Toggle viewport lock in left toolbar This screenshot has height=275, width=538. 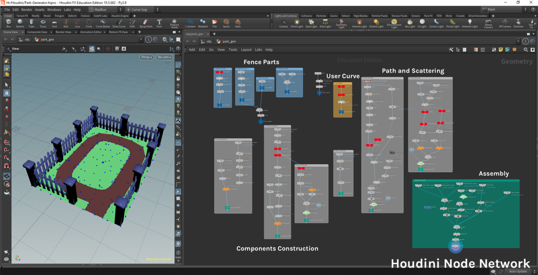(7, 93)
